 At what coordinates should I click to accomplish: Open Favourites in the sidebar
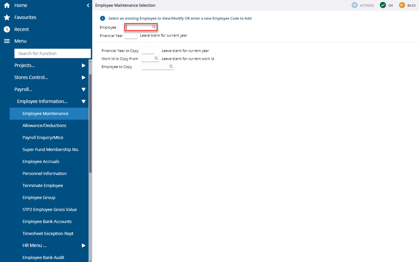click(25, 17)
